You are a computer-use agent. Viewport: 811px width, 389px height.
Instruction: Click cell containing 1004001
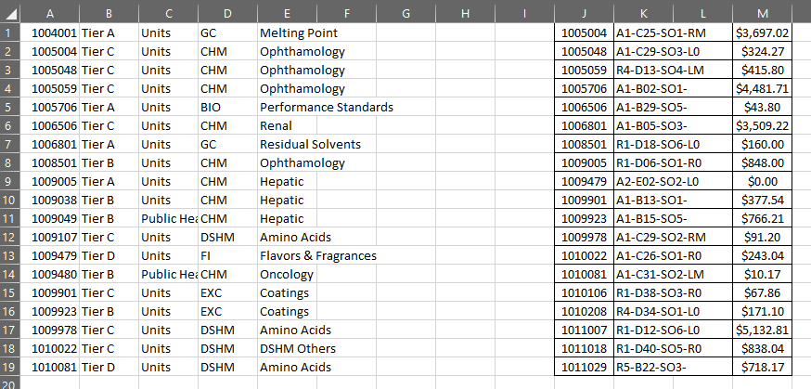pyautogui.click(x=50, y=32)
